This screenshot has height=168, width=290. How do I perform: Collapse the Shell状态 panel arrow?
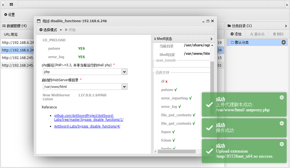(x=211, y=39)
